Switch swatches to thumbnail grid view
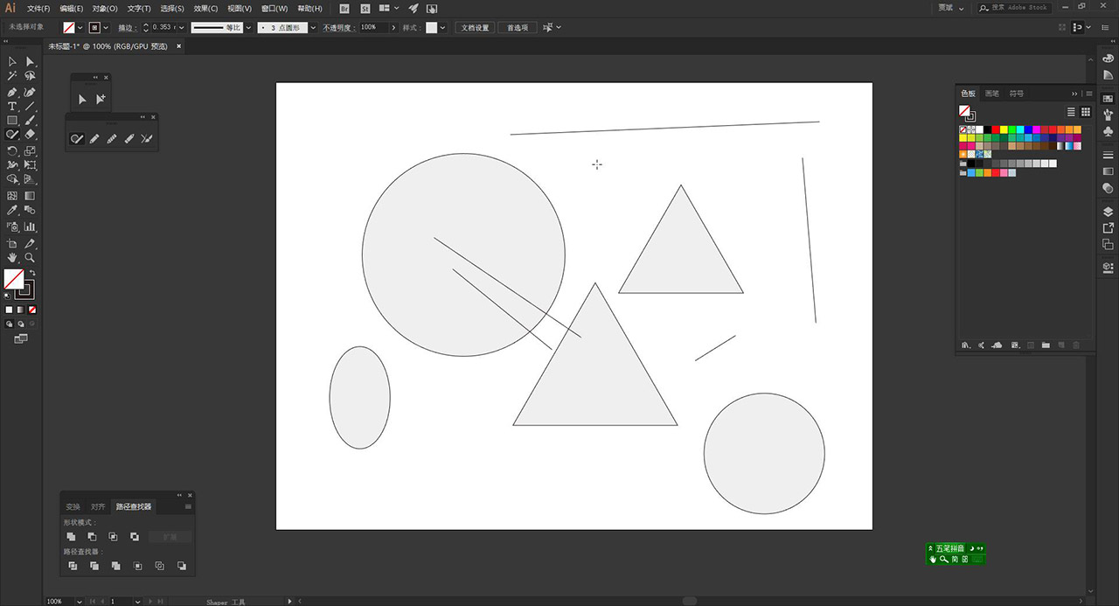The height and width of the screenshot is (606, 1119). pyautogui.click(x=1086, y=112)
